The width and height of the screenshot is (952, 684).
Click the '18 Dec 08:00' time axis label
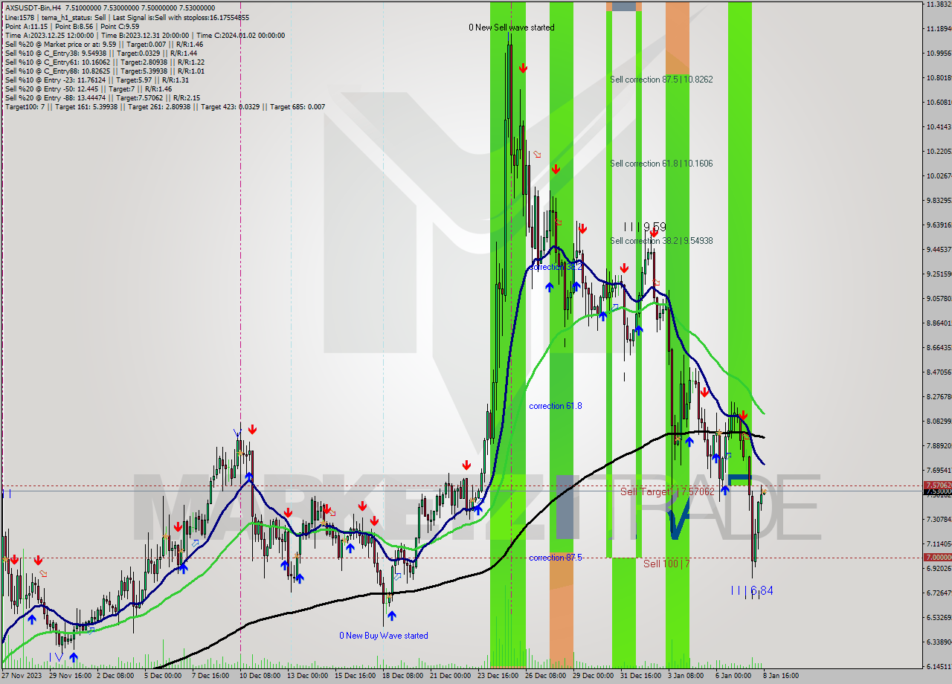pos(404,676)
